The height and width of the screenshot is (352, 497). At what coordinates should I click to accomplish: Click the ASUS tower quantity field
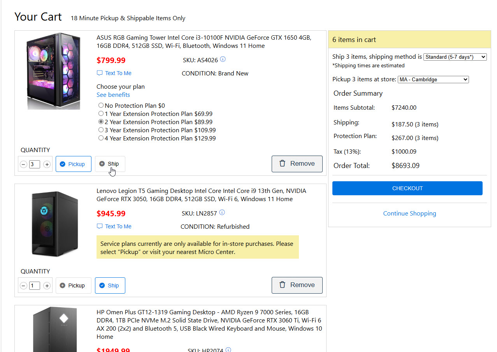[35, 165]
